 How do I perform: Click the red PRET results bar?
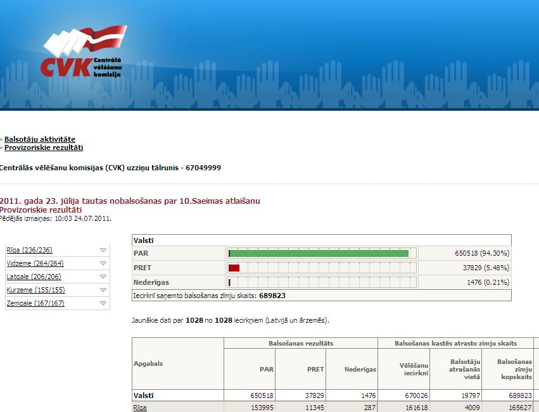coord(234,268)
